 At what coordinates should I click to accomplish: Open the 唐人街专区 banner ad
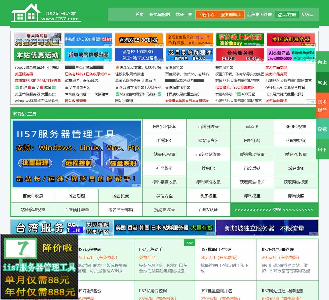(38, 40)
